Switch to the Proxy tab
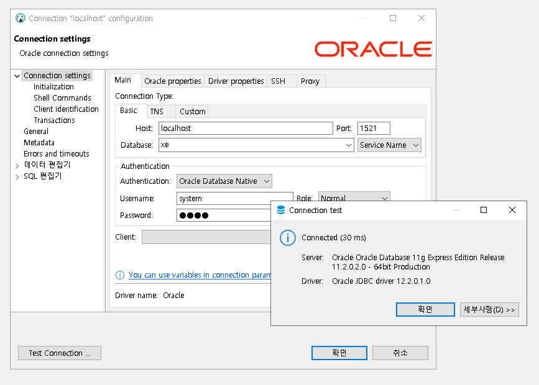This screenshot has width=539, height=385. coord(310,81)
